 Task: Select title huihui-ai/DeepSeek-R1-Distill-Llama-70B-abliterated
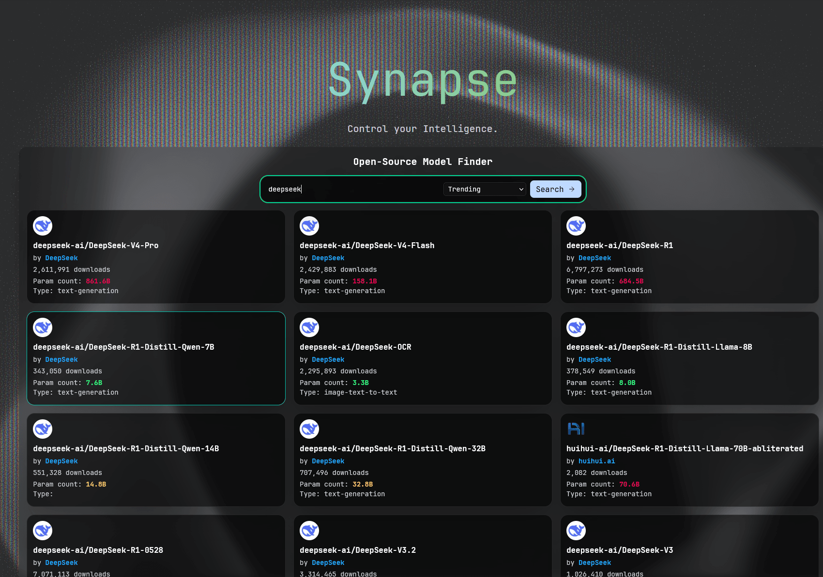(685, 449)
